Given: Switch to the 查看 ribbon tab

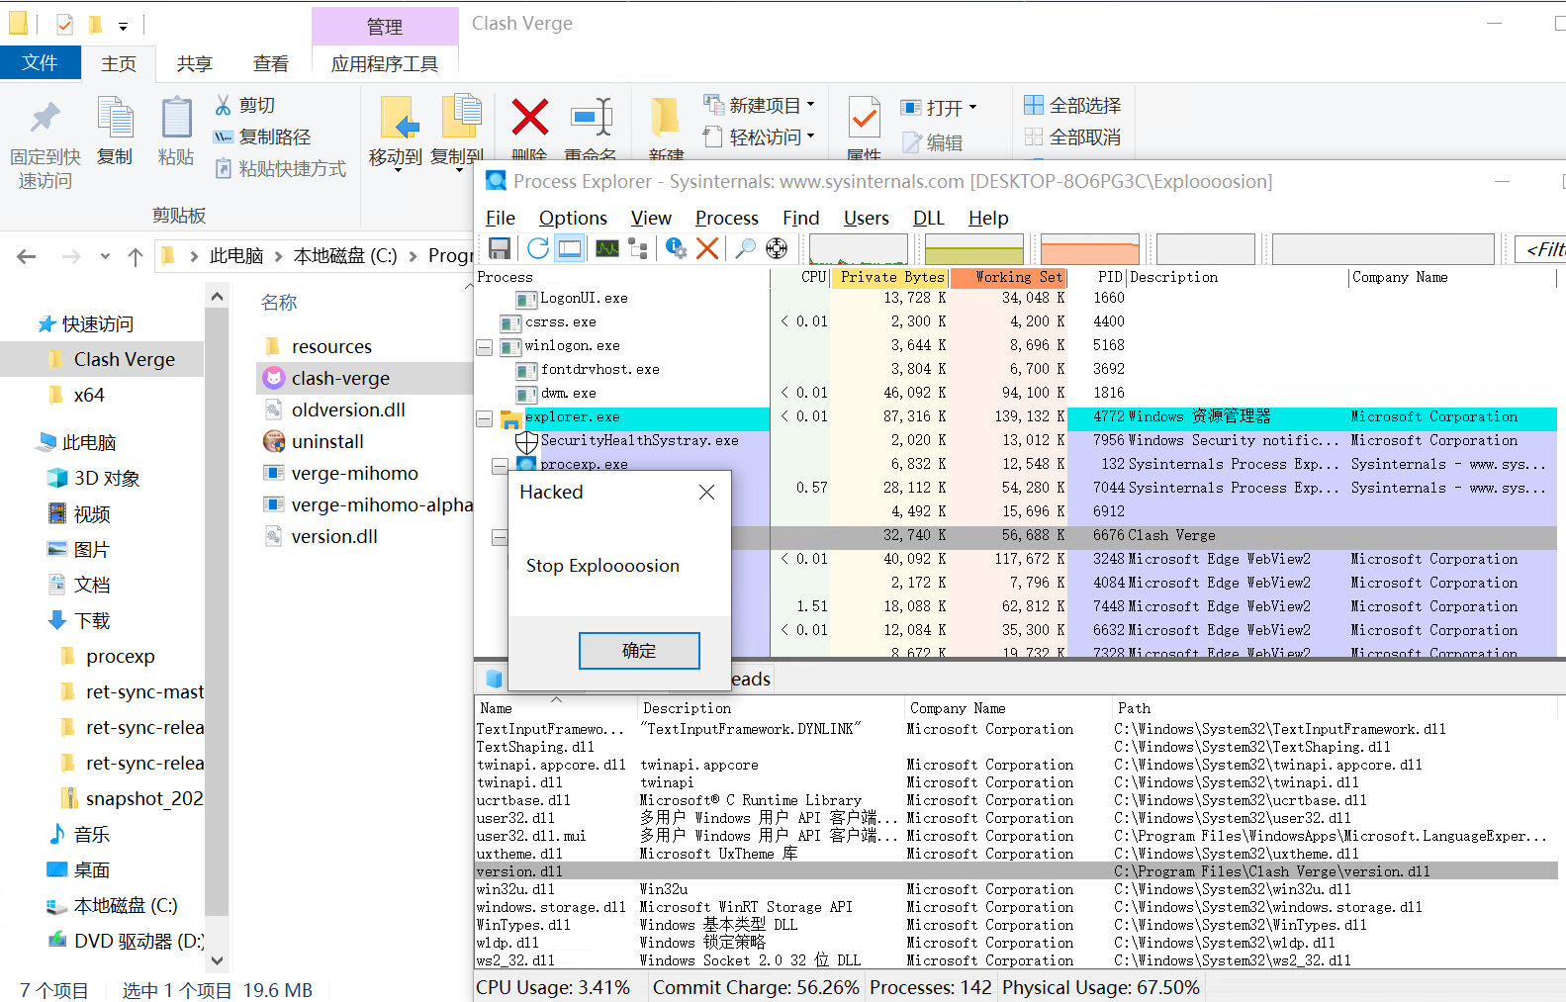Looking at the screenshot, I should point(270,64).
